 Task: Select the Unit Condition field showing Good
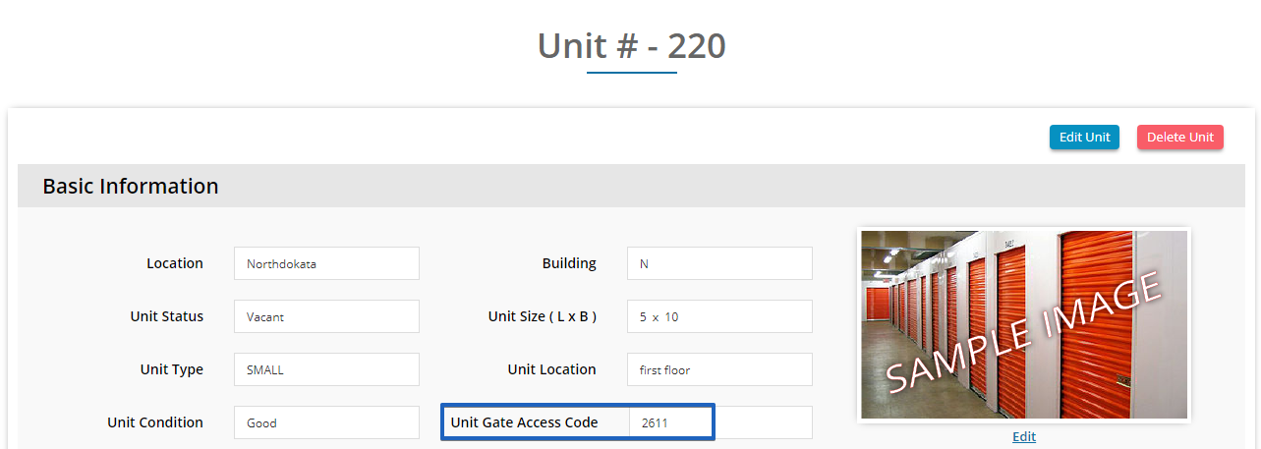click(x=326, y=422)
